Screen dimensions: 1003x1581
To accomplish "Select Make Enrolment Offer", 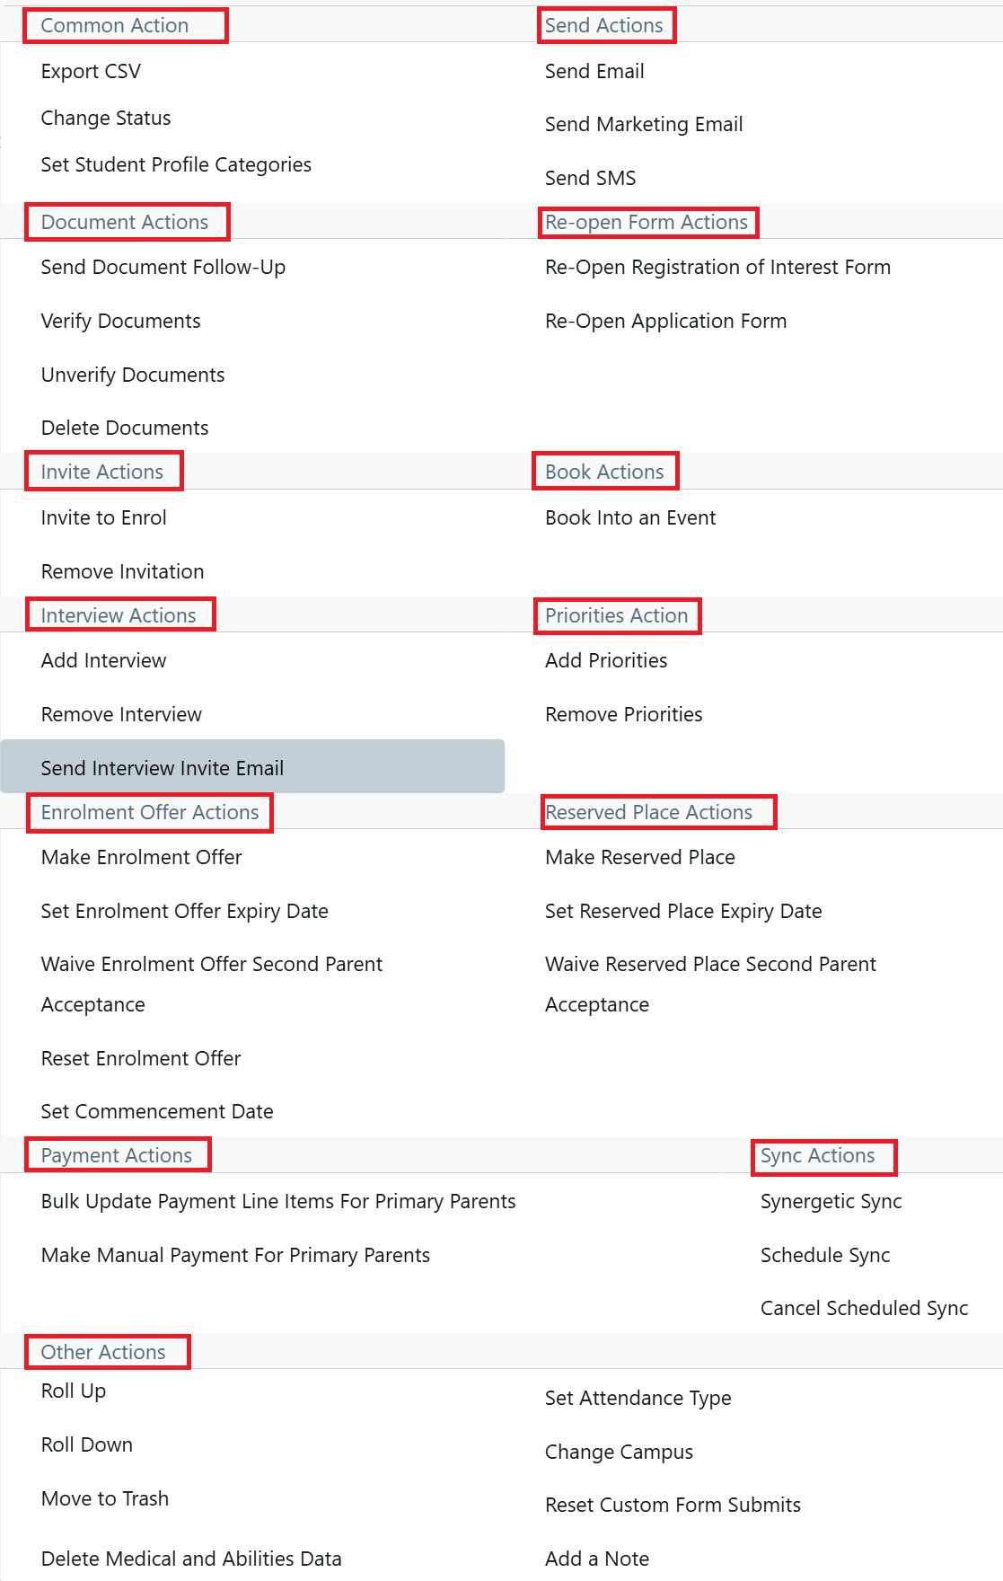I will pos(141,858).
